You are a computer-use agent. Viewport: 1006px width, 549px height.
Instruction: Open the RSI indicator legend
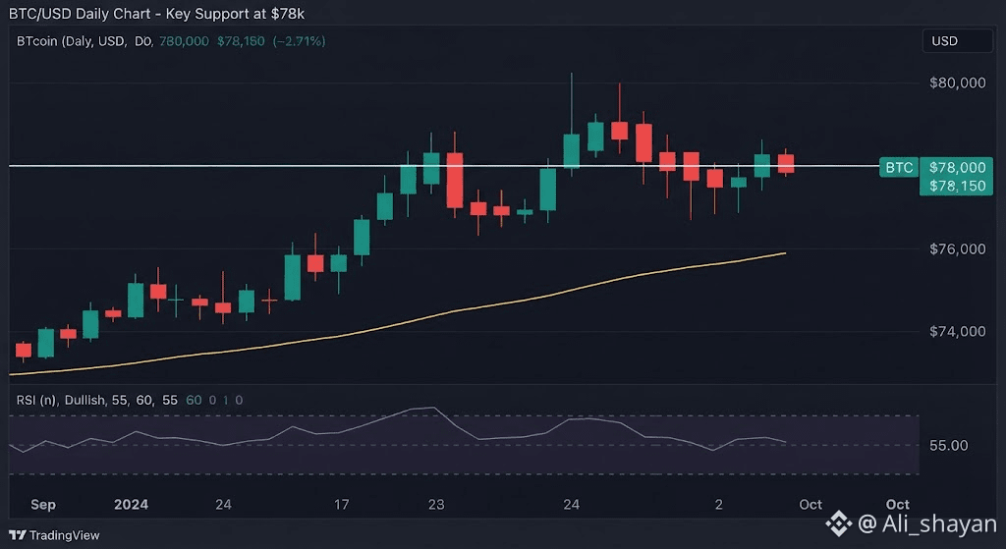(129, 400)
